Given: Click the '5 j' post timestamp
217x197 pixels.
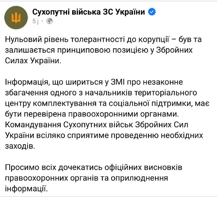Looking at the screenshot, I should pos(36,21).
